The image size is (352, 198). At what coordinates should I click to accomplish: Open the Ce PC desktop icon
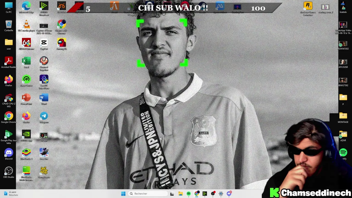[x=9, y=7]
